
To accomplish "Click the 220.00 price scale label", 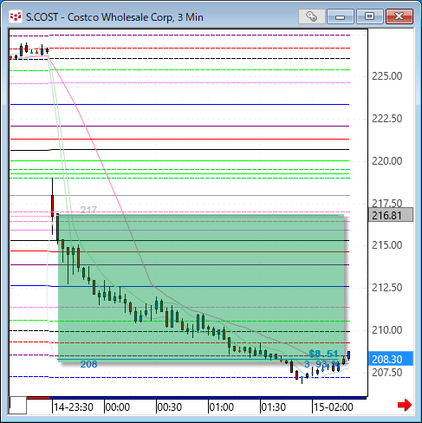I will click(x=386, y=160).
